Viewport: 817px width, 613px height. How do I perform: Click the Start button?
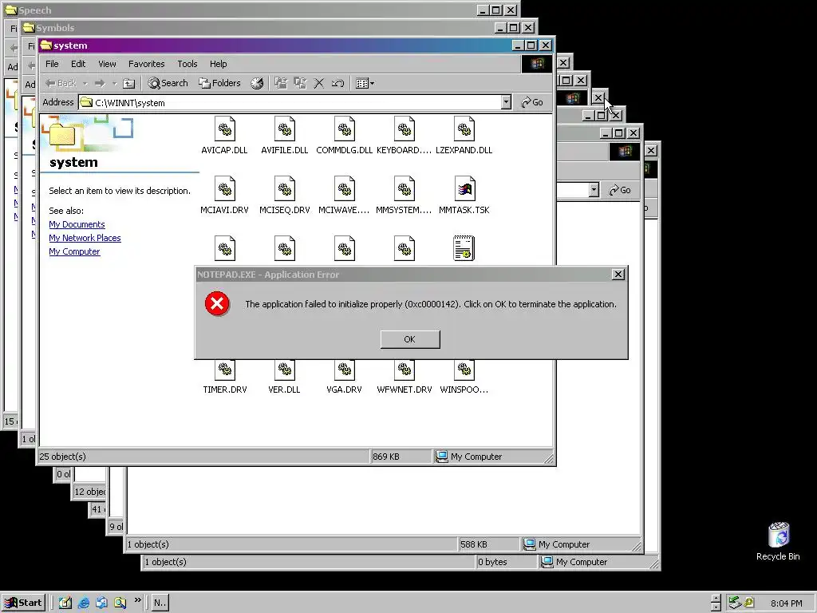(x=23, y=603)
